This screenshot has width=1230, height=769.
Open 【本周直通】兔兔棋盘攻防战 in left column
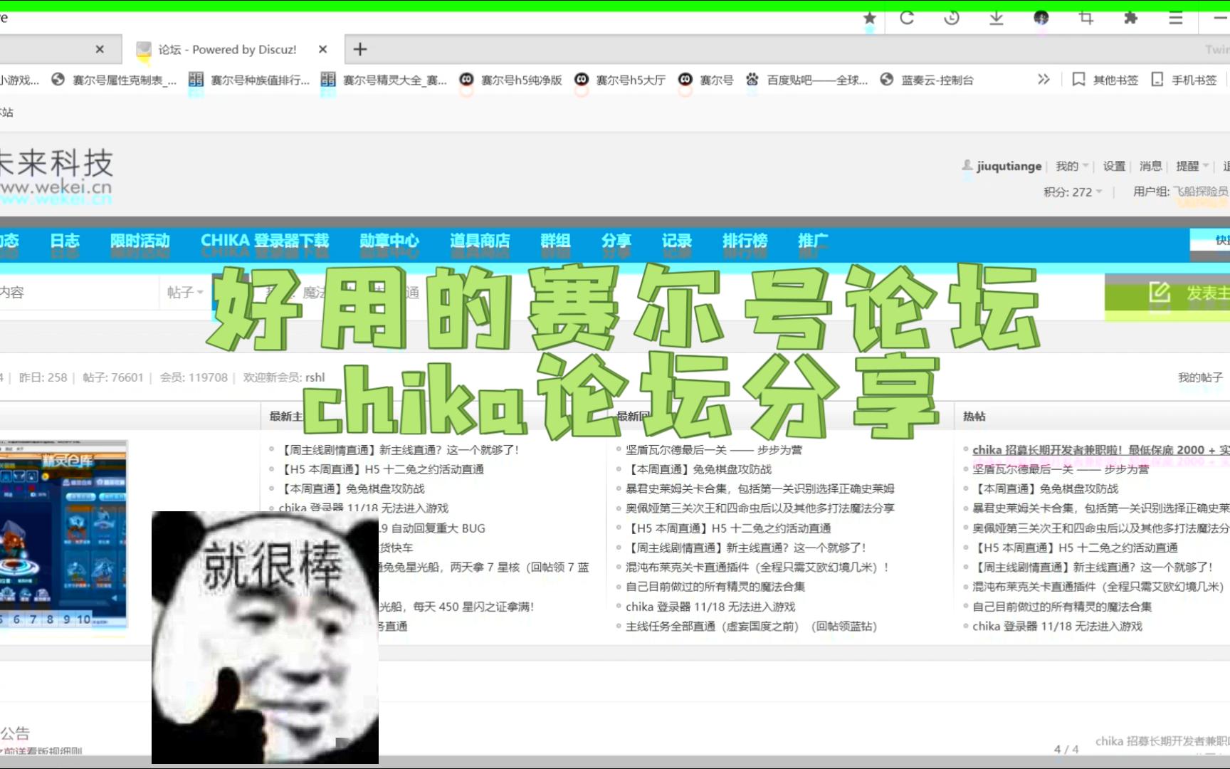coord(352,488)
